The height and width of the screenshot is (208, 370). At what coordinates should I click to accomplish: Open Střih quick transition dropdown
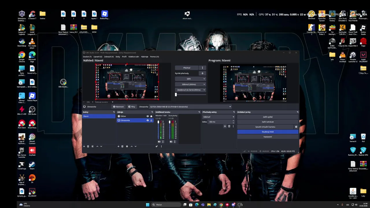coord(190,79)
